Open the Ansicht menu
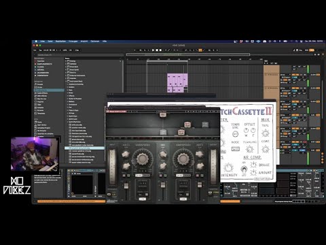 (x=84, y=42)
